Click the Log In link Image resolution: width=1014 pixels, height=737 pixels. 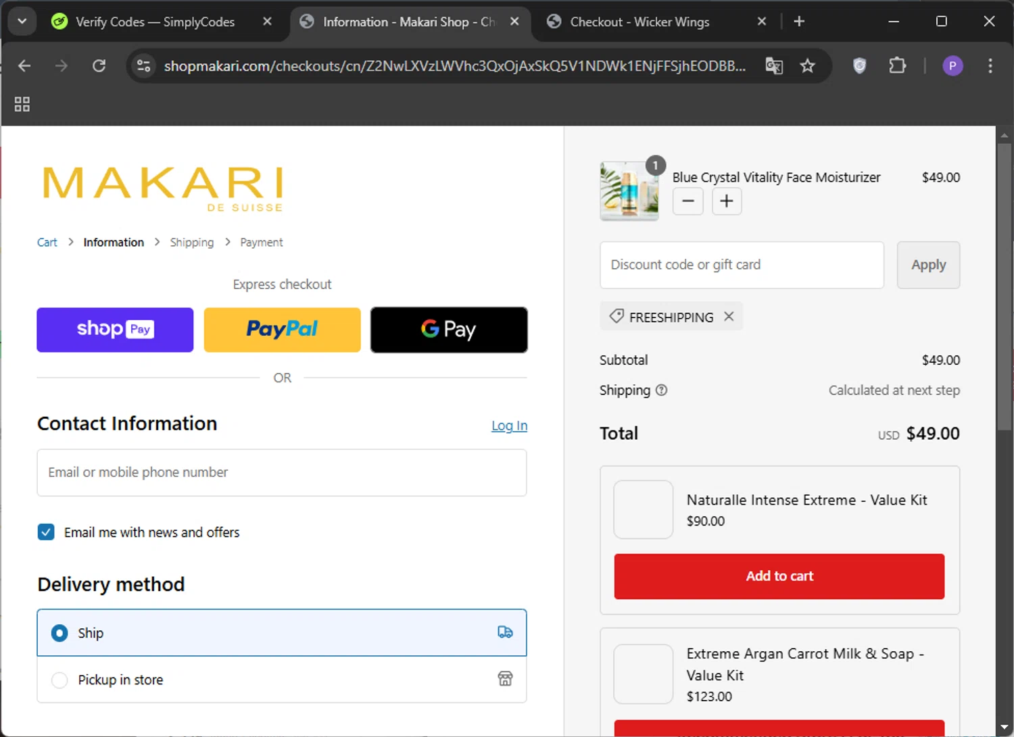[x=509, y=426]
